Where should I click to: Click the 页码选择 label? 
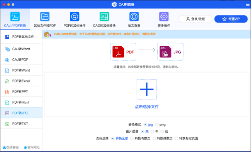[x=102, y=138]
